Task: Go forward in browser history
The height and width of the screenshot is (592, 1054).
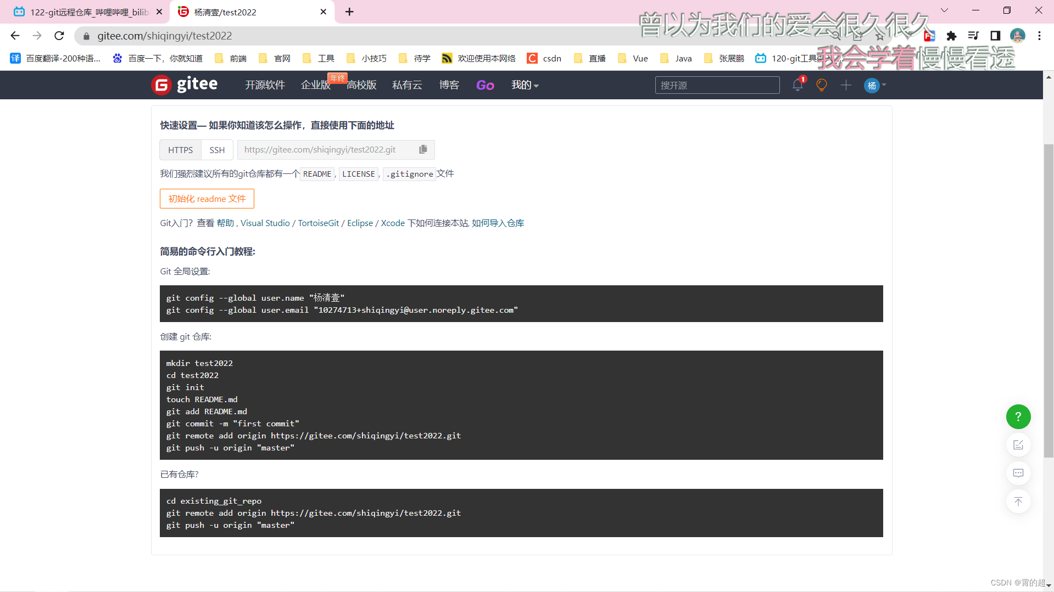Action: (x=37, y=36)
